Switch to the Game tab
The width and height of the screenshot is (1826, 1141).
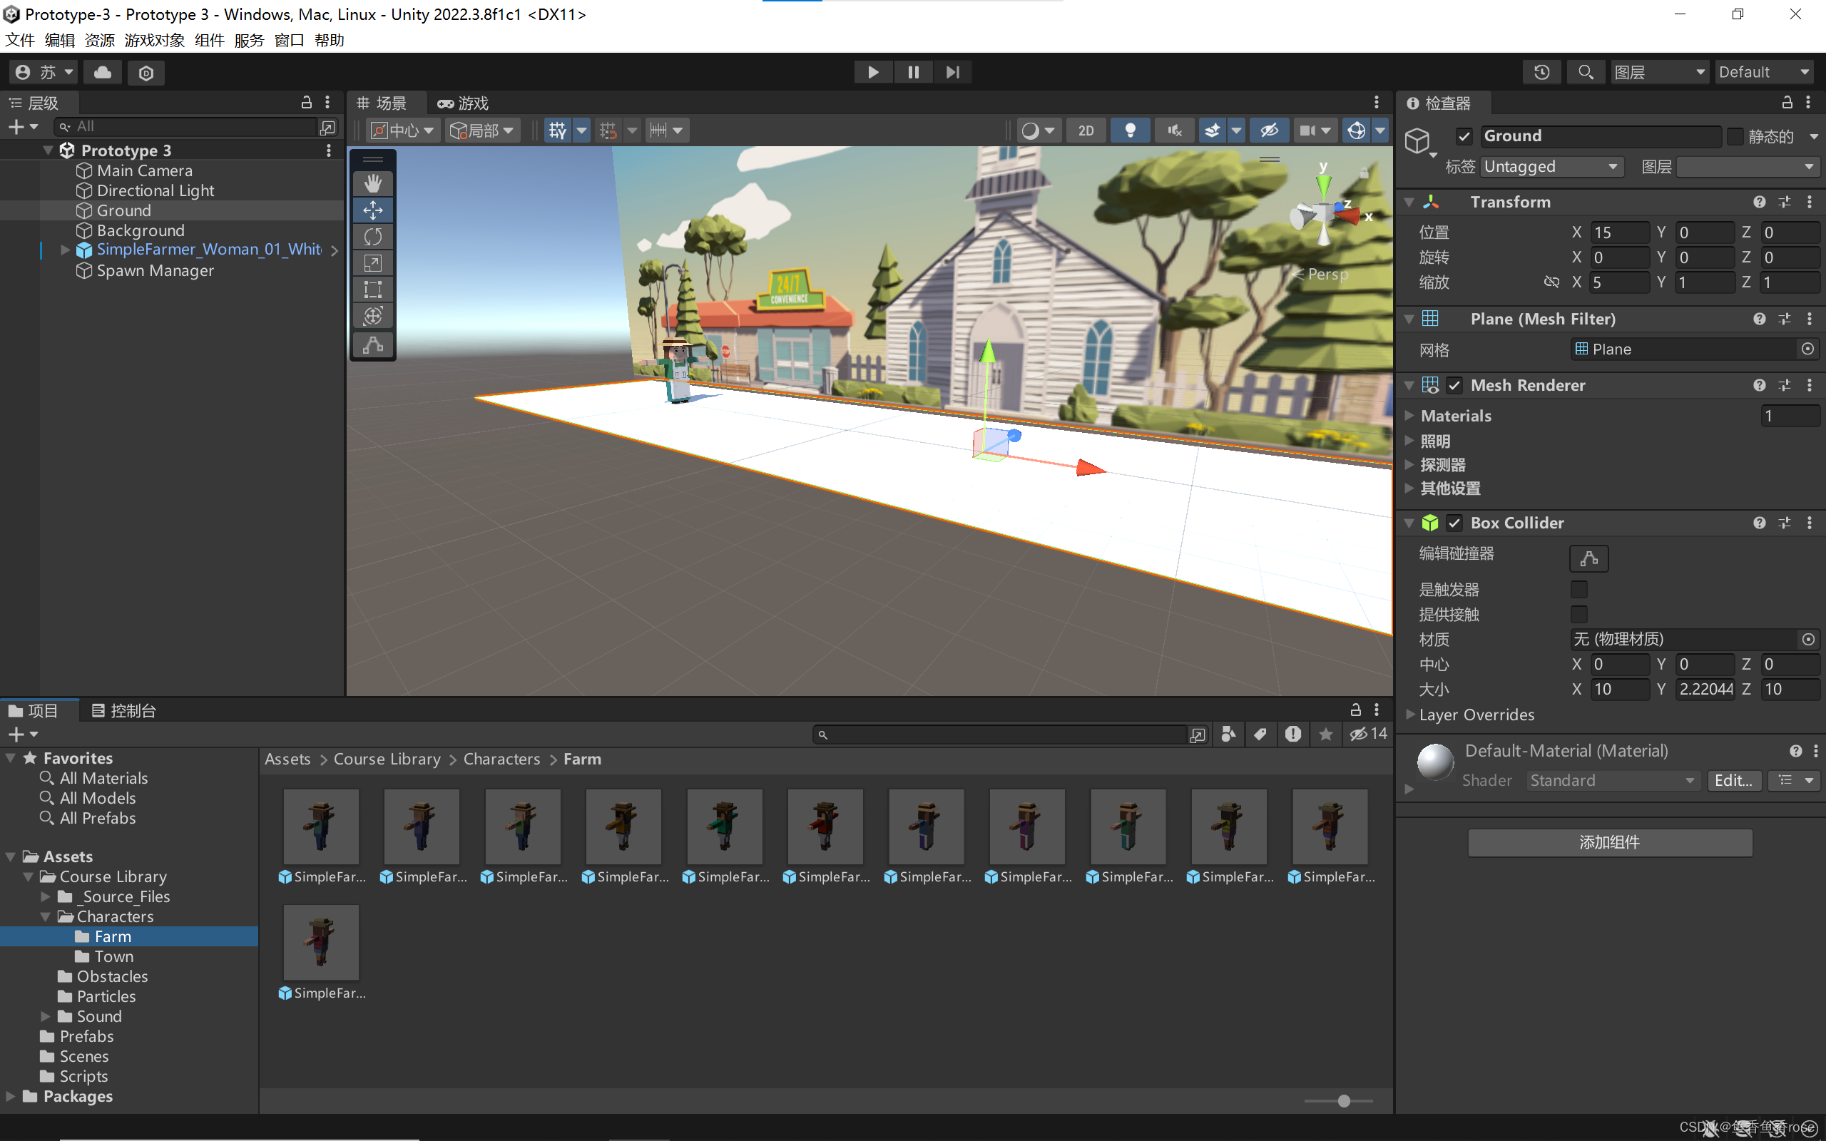(x=464, y=103)
